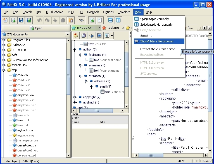The height and width of the screenshot is (164, 214).
Task: Click the Save with check mark toolbar icon
Action: 29,20
